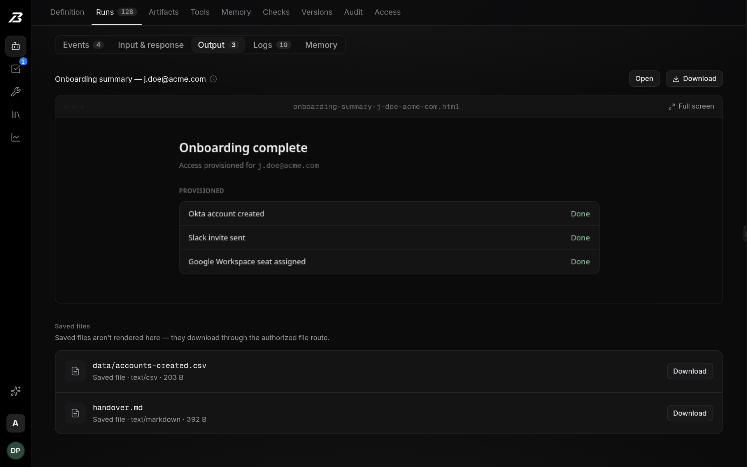Open the Artifacts tab
This screenshot has height=467, width=747.
coord(163,12)
